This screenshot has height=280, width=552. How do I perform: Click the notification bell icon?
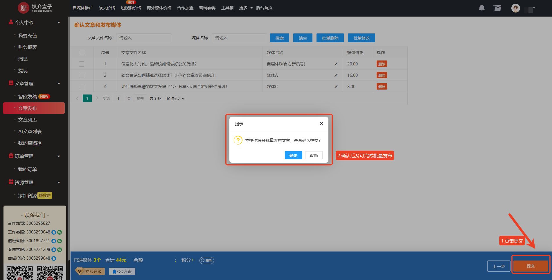(x=481, y=8)
